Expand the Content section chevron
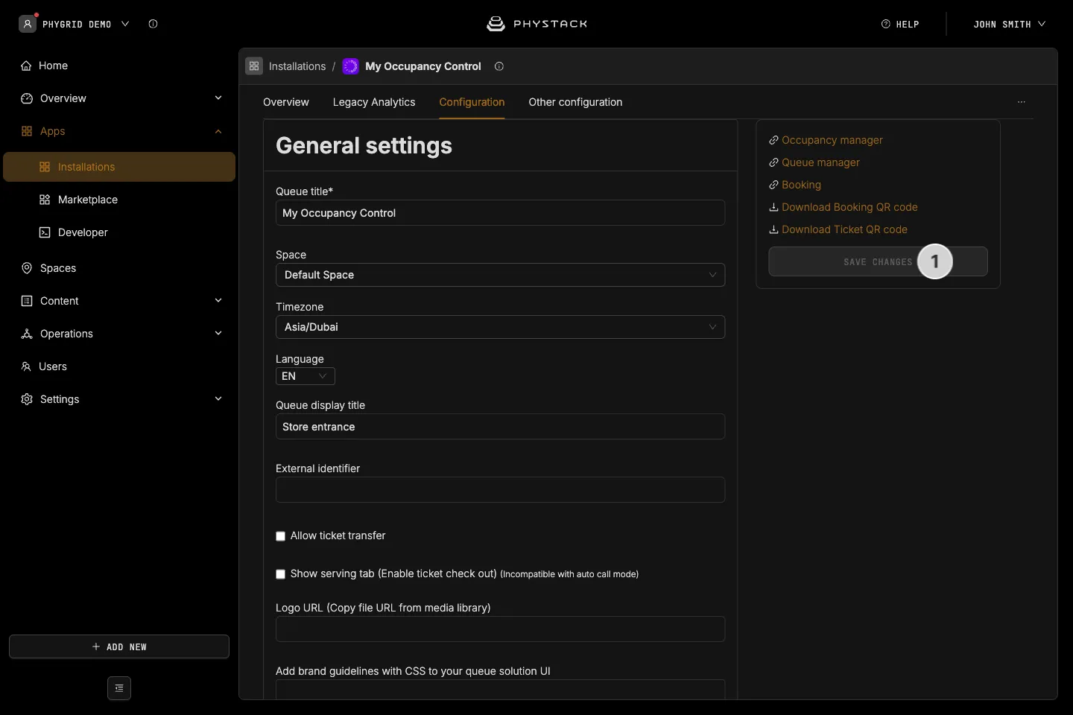The height and width of the screenshot is (715, 1073). (x=218, y=301)
